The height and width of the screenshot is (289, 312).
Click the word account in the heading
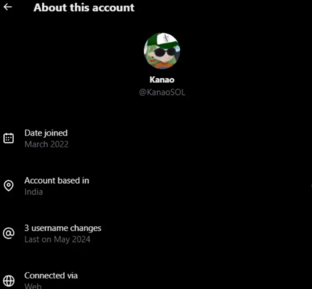[x=113, y=8]
